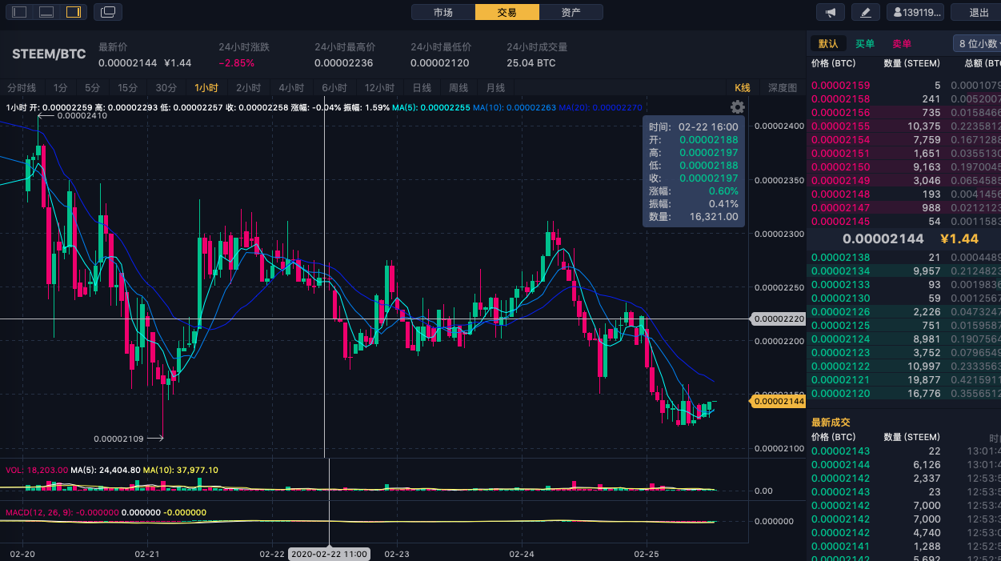Viewport: 1001px width, 561px height.
Task: Switch to 交易 tab
Action: (507, 12)
